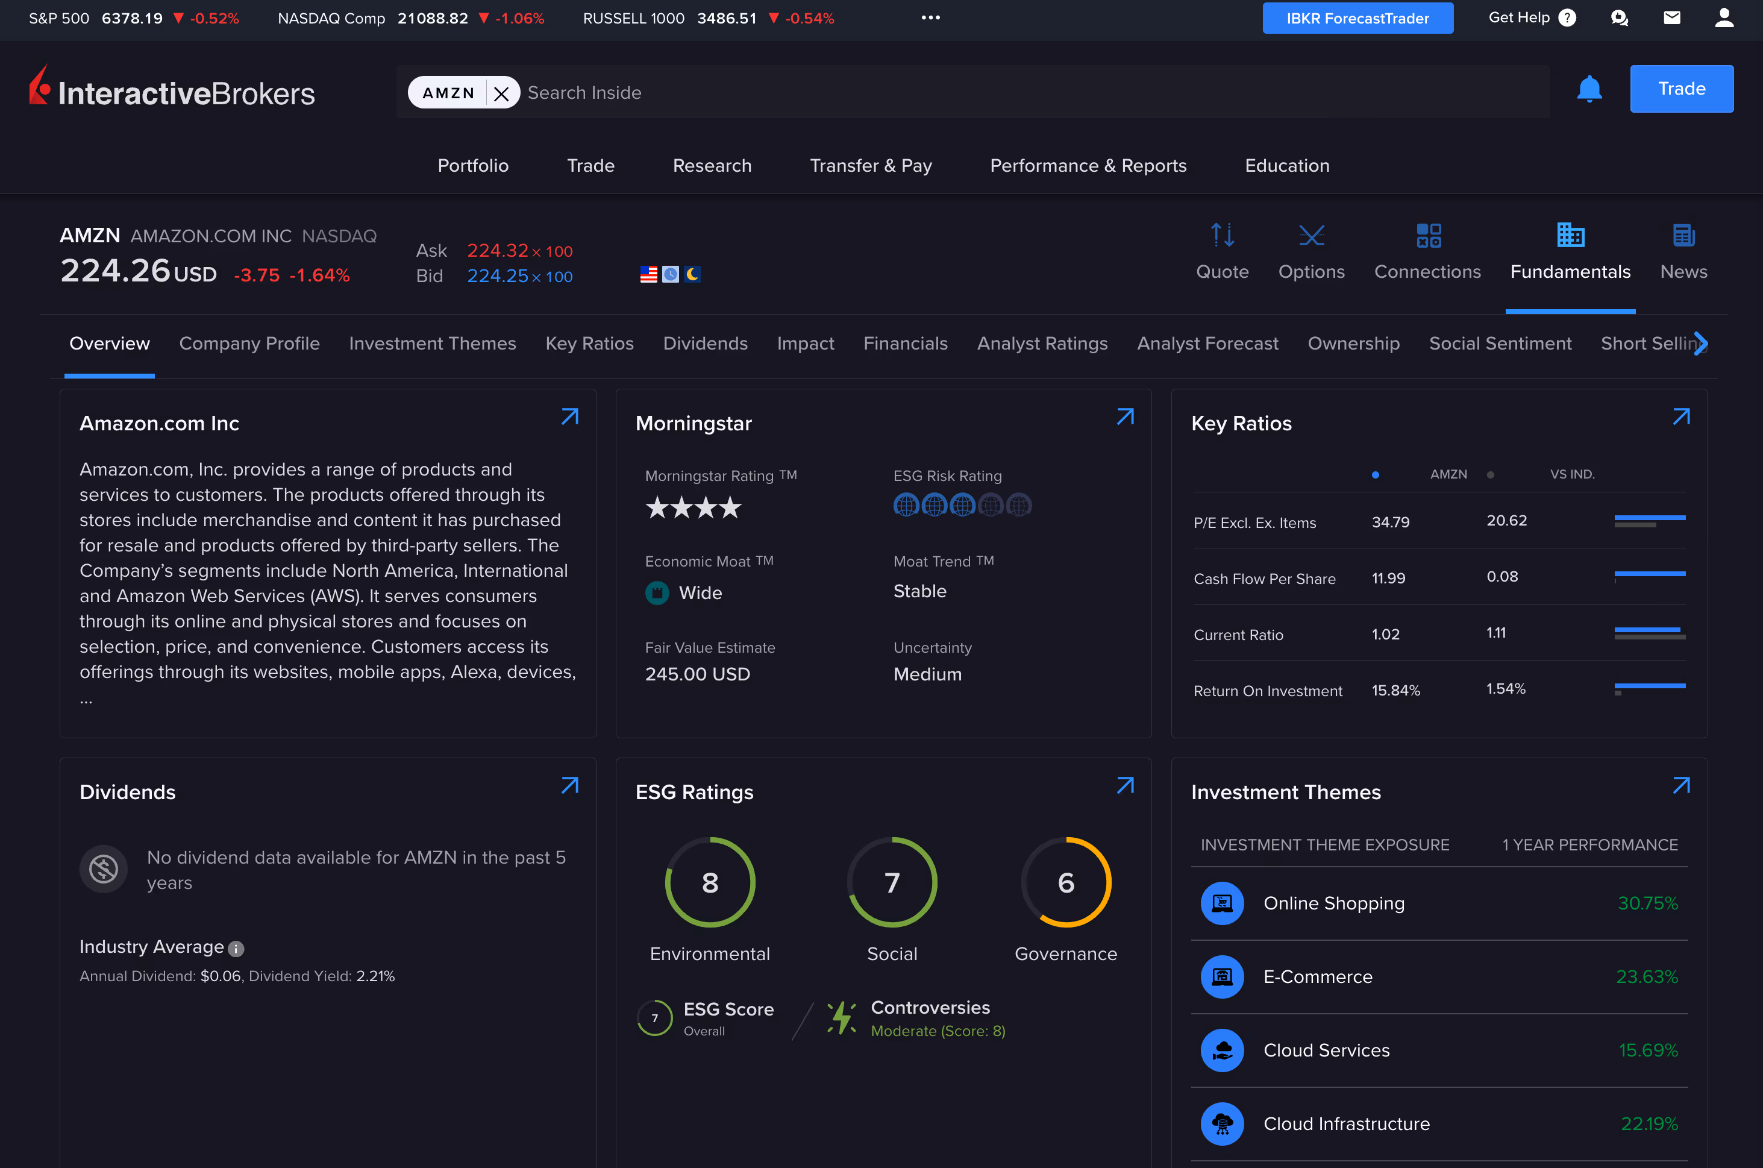The image size is (1763, 1168).
Task: Open the mail messages icon
Action: point(1671,18)
